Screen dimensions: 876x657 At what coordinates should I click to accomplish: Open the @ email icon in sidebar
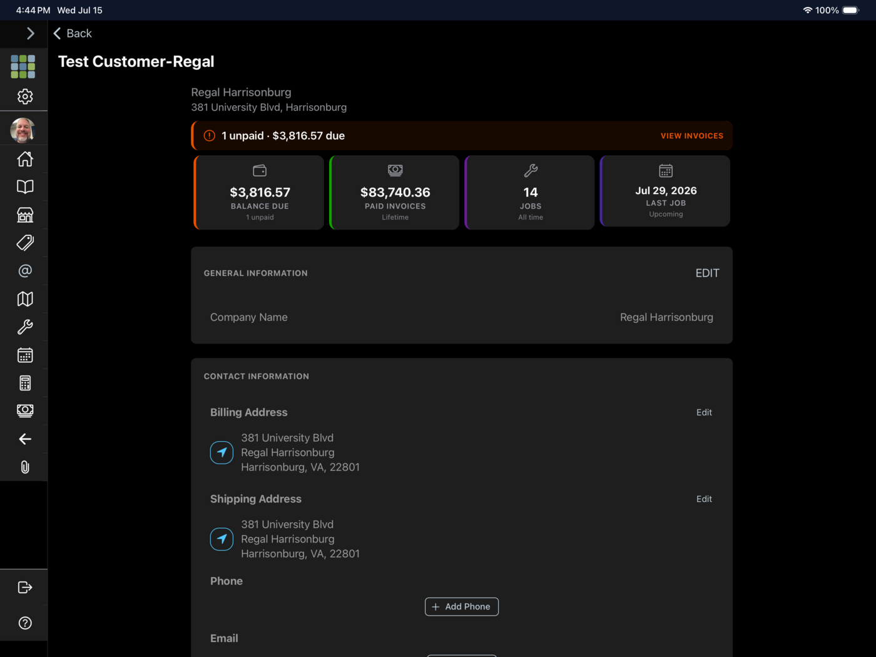(x=25, y=271)
